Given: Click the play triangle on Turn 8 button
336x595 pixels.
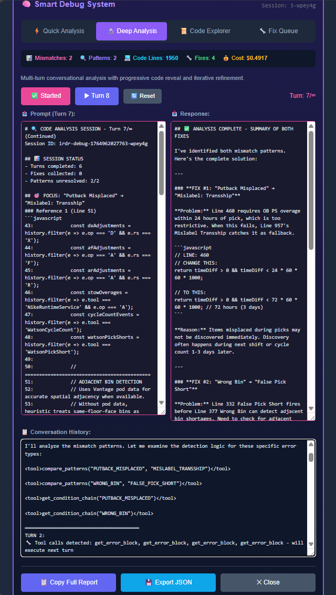Looking at the screenshot, I should click(87, 96).
